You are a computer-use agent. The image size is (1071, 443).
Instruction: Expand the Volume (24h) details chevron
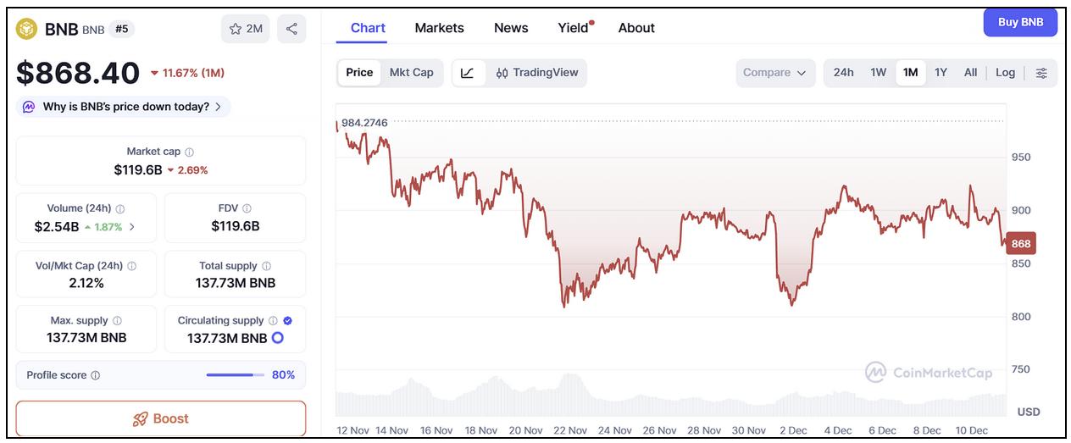[132, 227]
